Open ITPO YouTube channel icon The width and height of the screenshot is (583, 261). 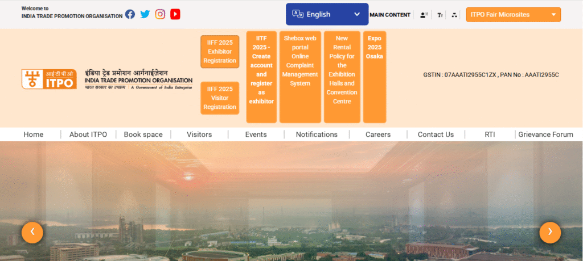[175, 14]
